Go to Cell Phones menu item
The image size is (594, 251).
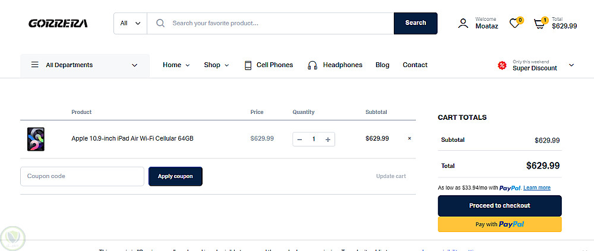click(274, 65)
